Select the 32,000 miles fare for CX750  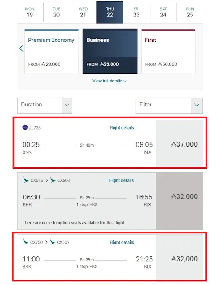pyautogui.click(x=179, y=257)
